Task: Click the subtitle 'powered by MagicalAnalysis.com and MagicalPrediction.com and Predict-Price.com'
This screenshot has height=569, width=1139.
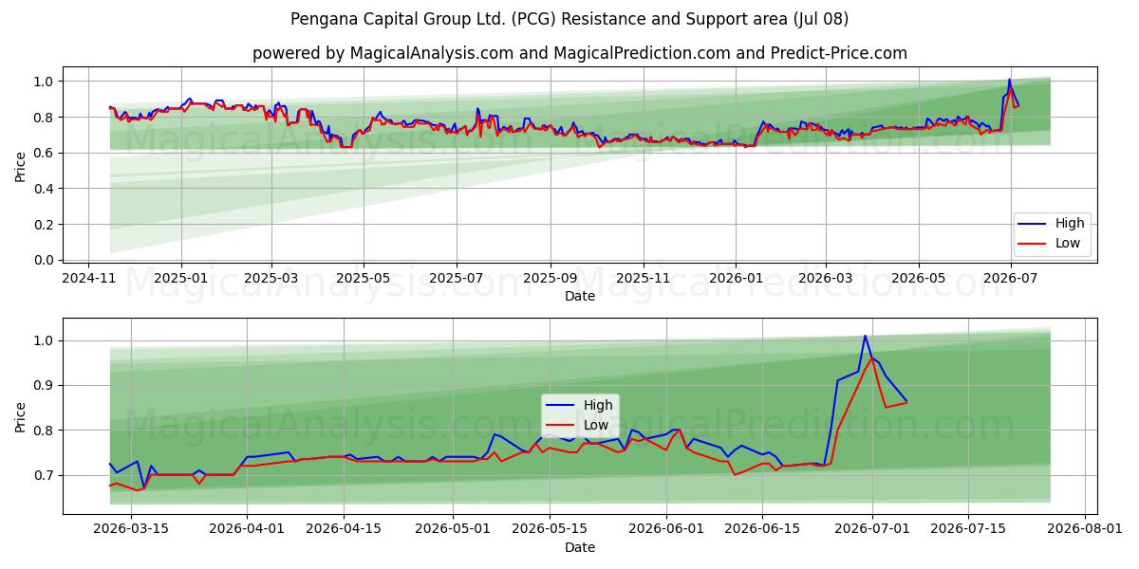Action: [580, 53]
